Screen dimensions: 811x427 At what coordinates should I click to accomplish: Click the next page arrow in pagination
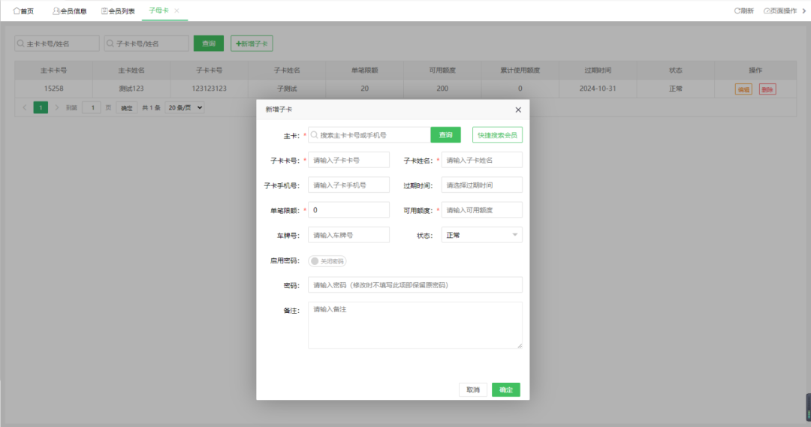tap(57, 107)
